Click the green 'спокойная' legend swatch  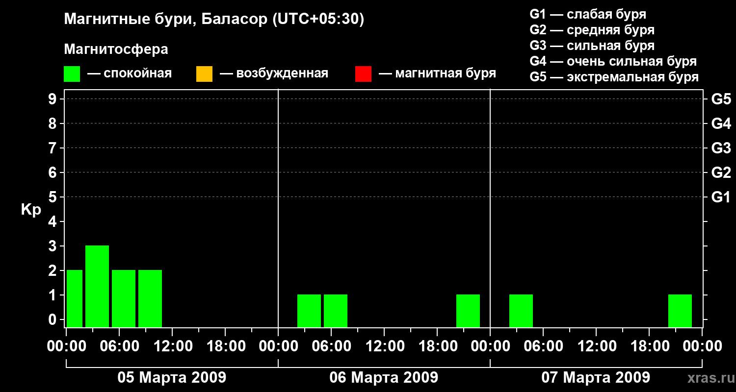point(72,74)
